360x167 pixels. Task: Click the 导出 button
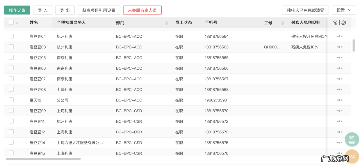click(x=65, y=10)
